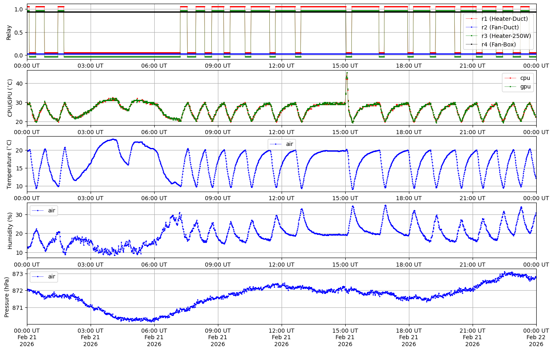The image size is (553, 351).
Task: Click the Relay y-axis label
Action: click(x=9, y=31)
